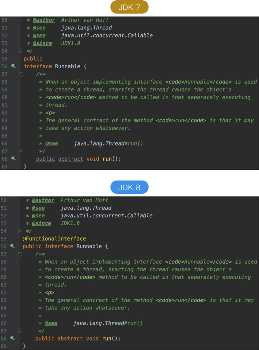Click the implemented-method gutter icon at JDK 8 line 68
Image resolution: width=259 pixels, height=350 pixels.
[x=13, y=338]
